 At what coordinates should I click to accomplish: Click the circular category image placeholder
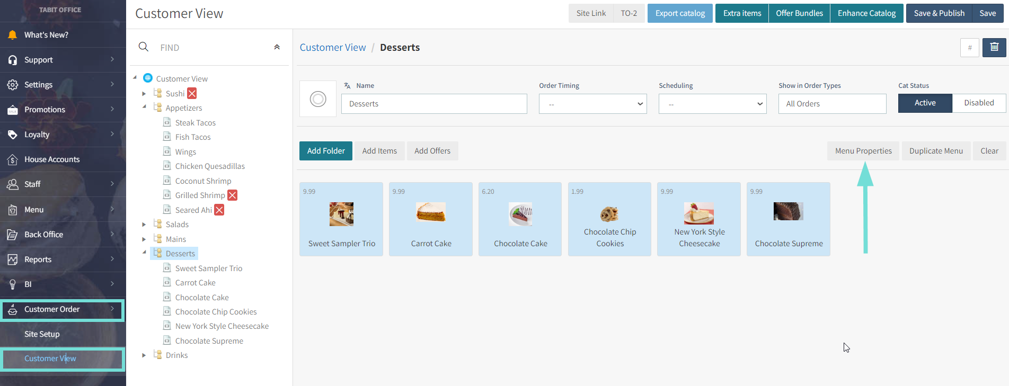(318, 99)
